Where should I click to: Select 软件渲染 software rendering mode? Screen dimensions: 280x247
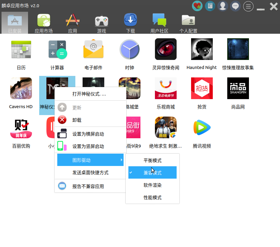click(152, 185)
